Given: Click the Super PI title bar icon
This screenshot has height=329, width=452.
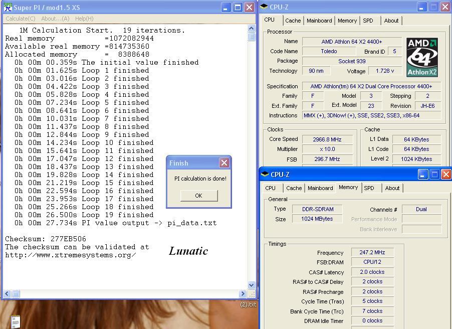Looking at the screenshot, I should coord(8,7).
